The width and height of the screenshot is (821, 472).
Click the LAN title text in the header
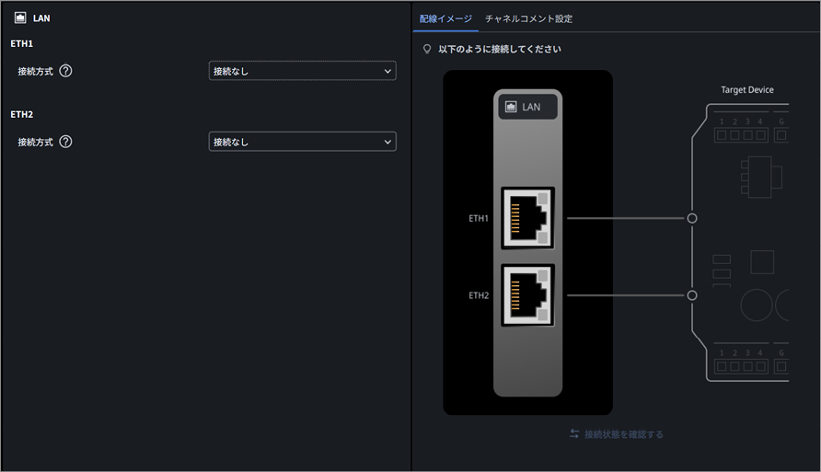coord(41,18)
